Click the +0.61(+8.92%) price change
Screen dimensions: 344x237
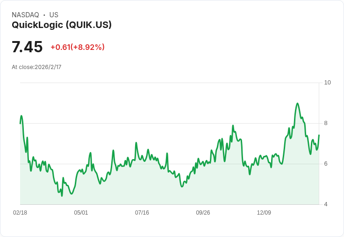[x=78, y=47]
